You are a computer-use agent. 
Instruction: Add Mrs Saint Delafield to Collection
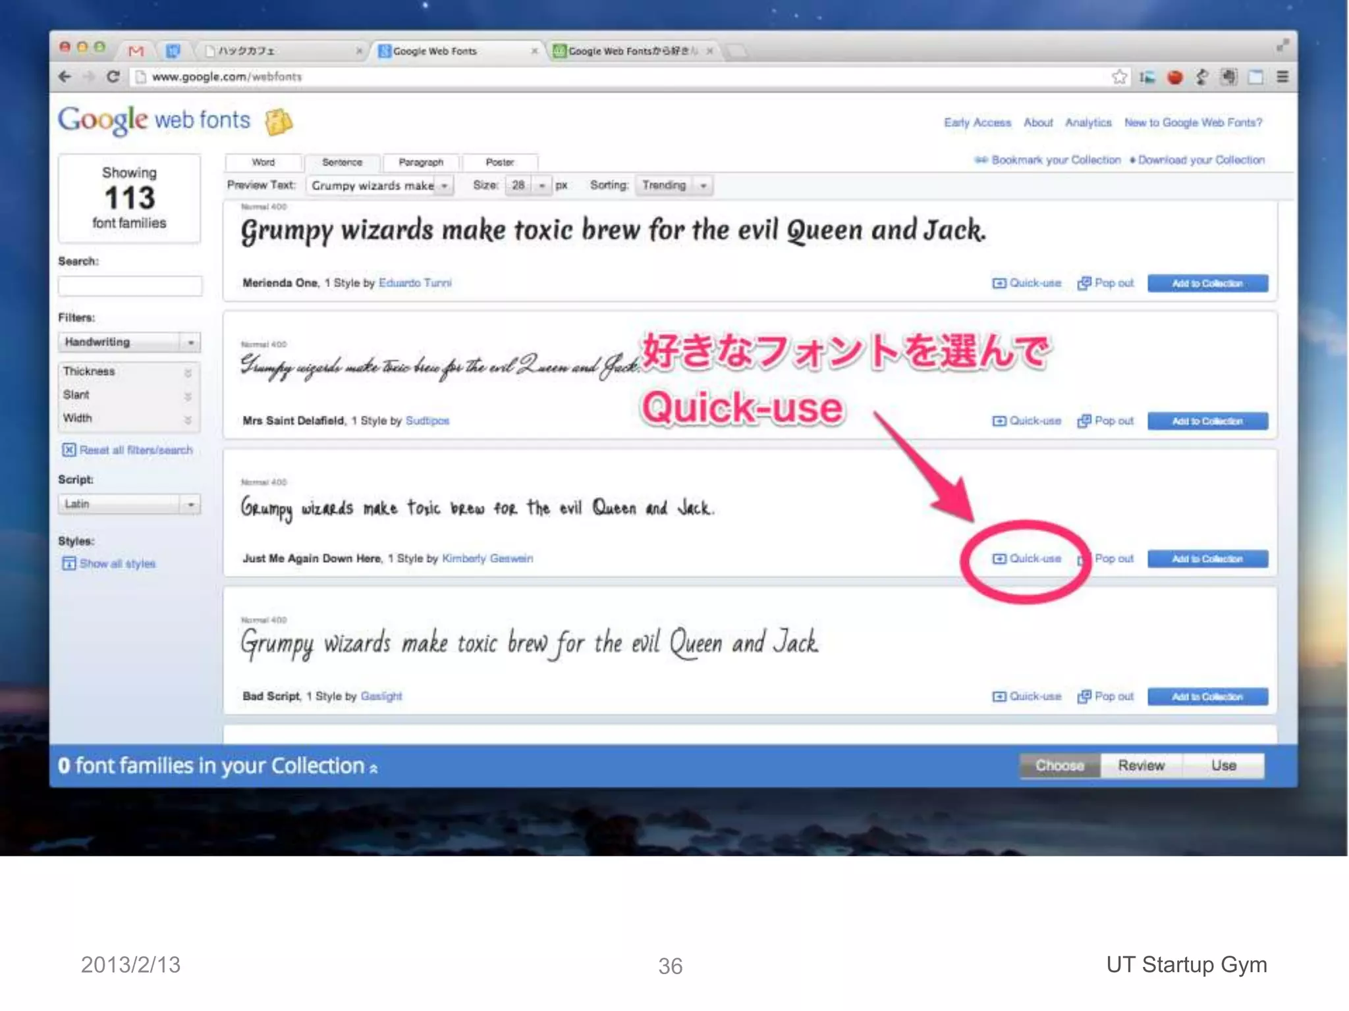tap(1207, 421)
